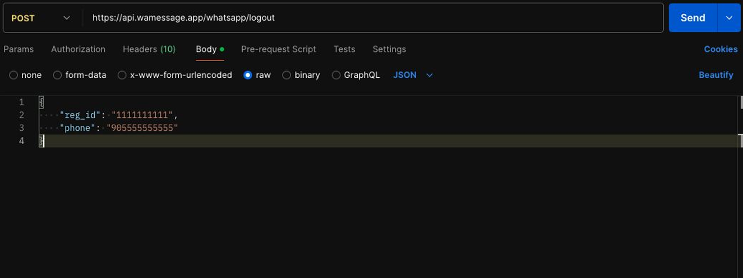The image size is (743, 278).
Task: Select the GraphQL body type
Action: point(356,75)
